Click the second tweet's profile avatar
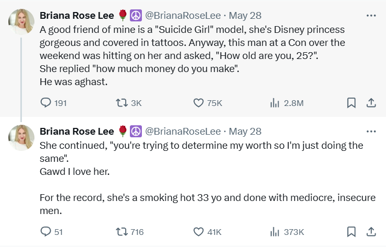Image resolution: width=386 pixels, height=249 pixels. (x=21, y=138)
